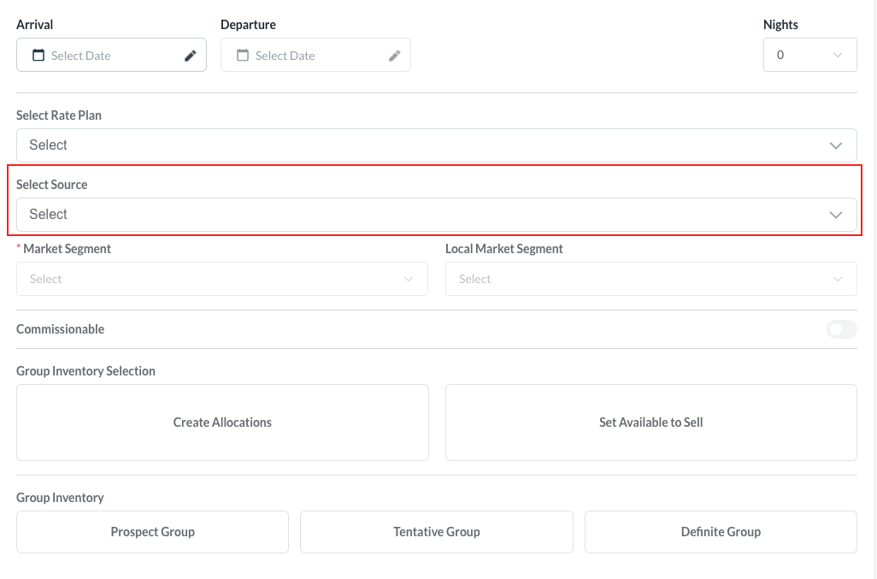Click the Set Available to Sell button
Image resolution: width=877 pixels, height=579 pixels.
coord(650,422)
